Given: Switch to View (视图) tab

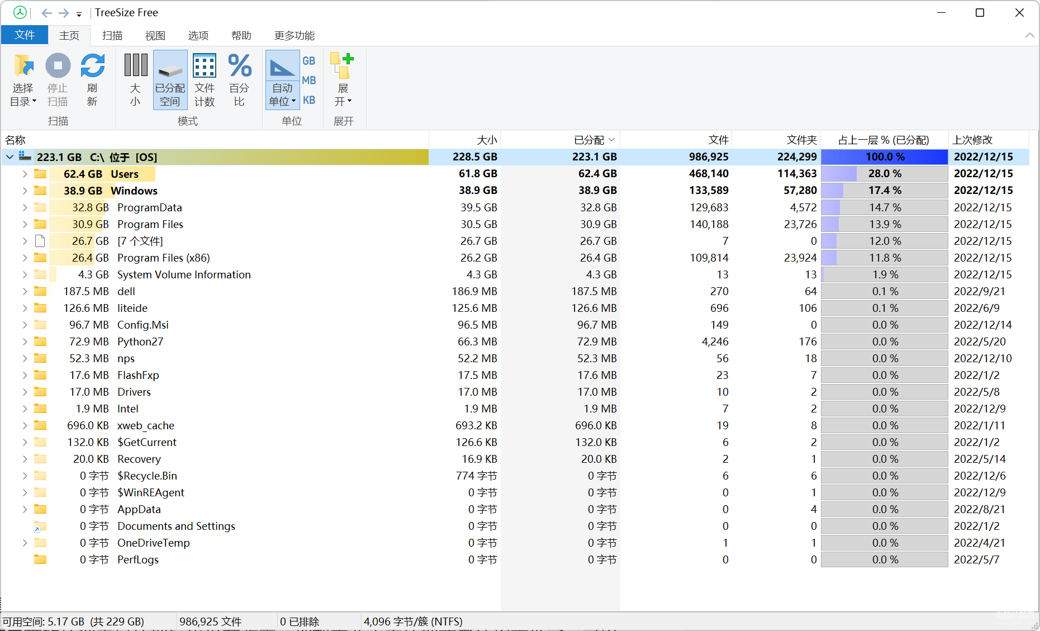Looking at the screenshot, I should (x=155, y=36).
